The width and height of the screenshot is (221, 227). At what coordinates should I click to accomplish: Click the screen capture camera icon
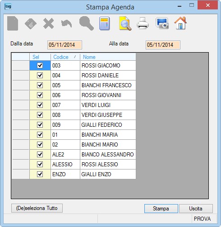click(x=162, y=23)
